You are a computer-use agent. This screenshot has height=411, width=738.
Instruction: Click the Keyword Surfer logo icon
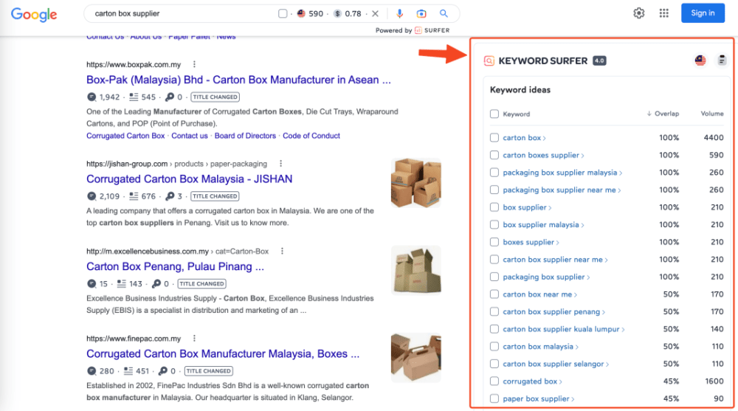pos(489,61)
